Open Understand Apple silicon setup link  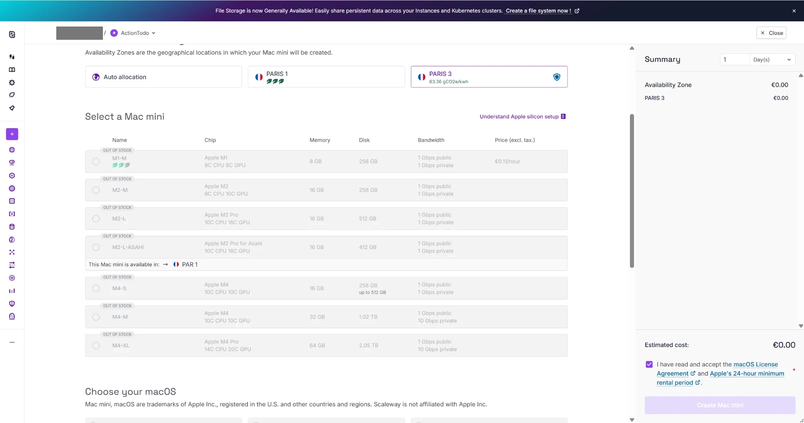[x=523, y=116]
